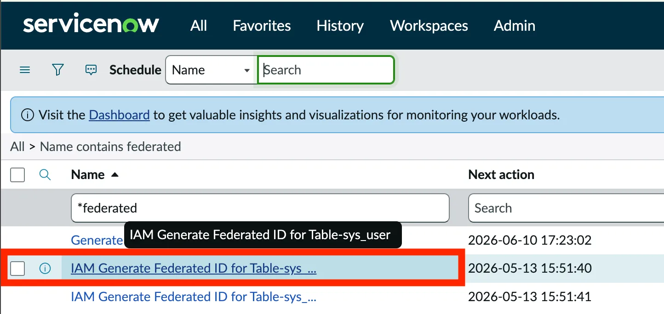Screen dimensions: 664x314
Task: Open the Name search field dropdown
Action: [211, 70]
